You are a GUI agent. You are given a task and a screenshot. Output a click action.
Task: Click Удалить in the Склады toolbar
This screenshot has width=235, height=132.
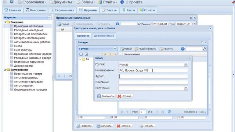[166, 49]
